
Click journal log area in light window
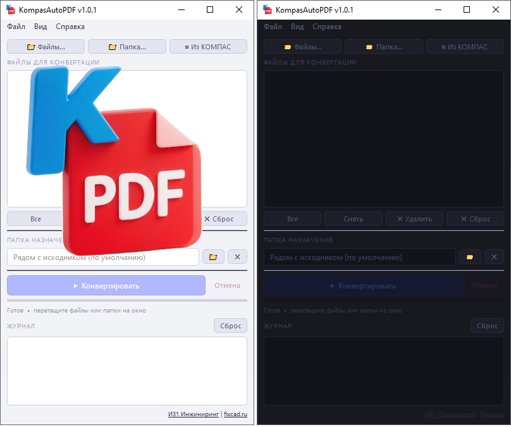click(127, 371)
